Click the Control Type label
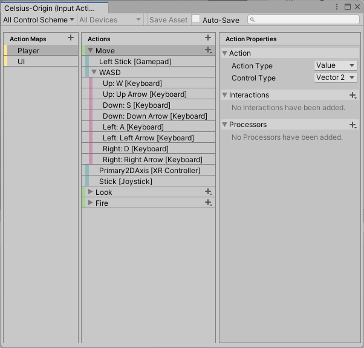Image resolution: width=364 pixels, height=348 pixels. [253, 78]
